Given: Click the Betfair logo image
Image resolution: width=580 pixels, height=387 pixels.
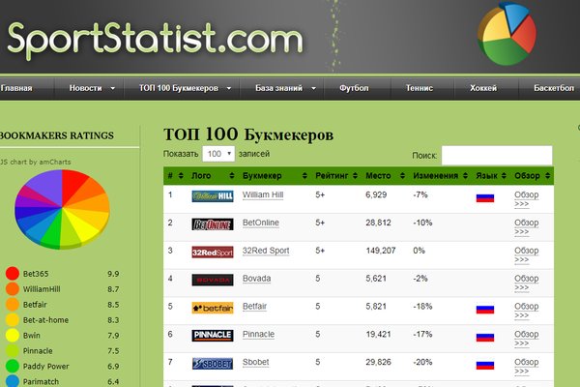Looking at the screenshot, I should [213, 309].
